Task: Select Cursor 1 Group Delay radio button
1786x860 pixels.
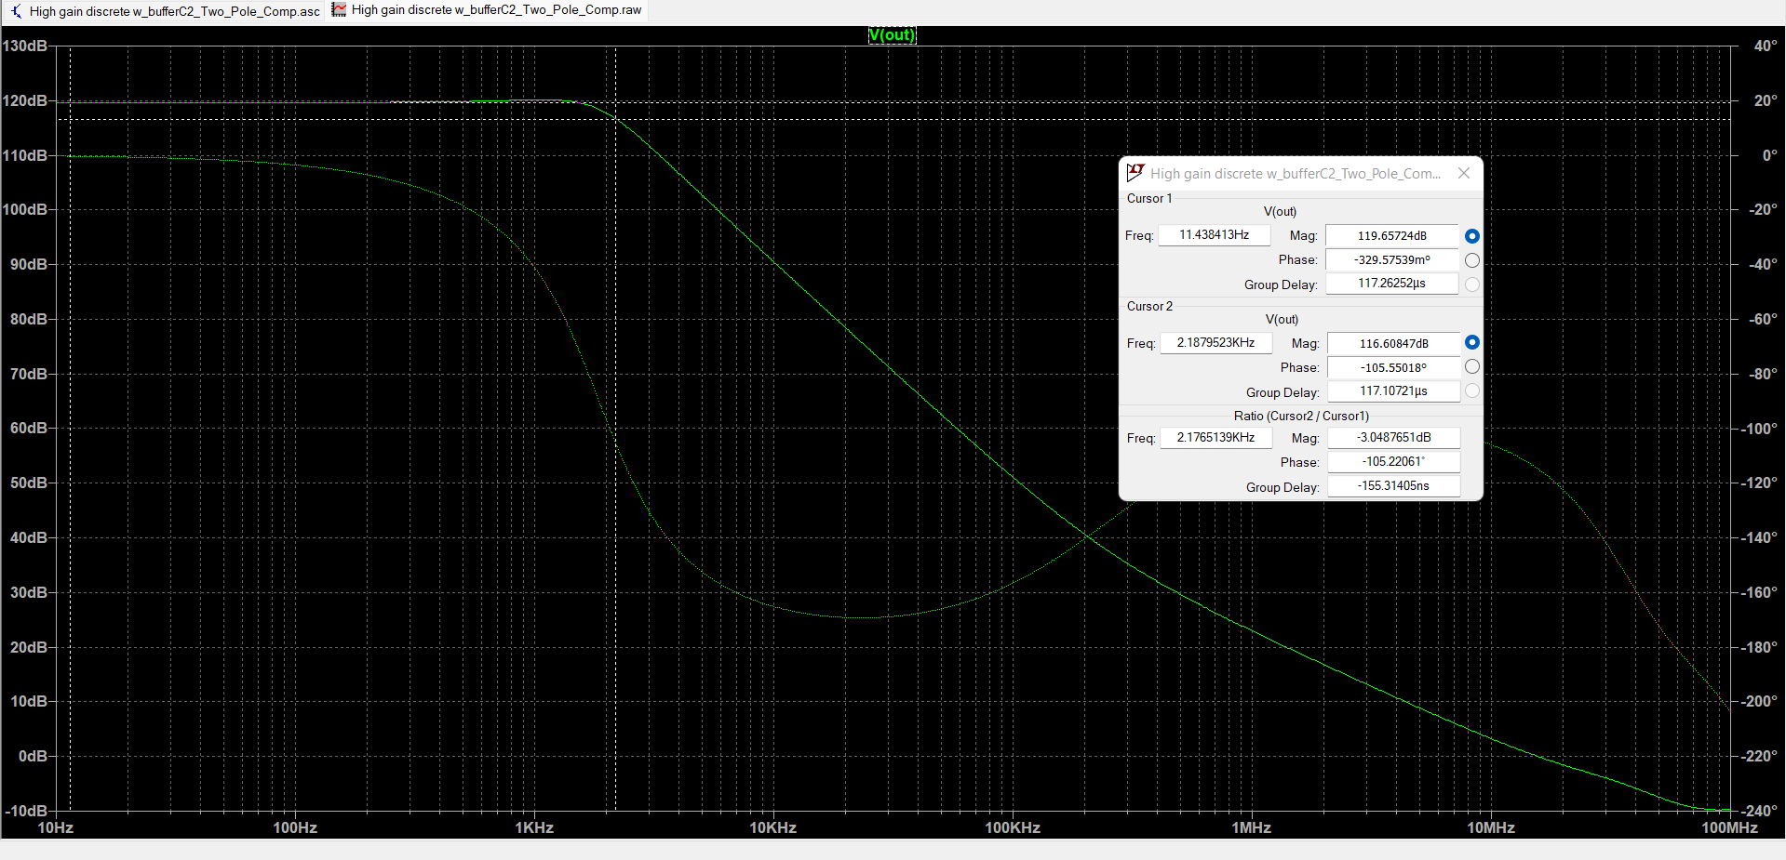Action: (1471, 284)
